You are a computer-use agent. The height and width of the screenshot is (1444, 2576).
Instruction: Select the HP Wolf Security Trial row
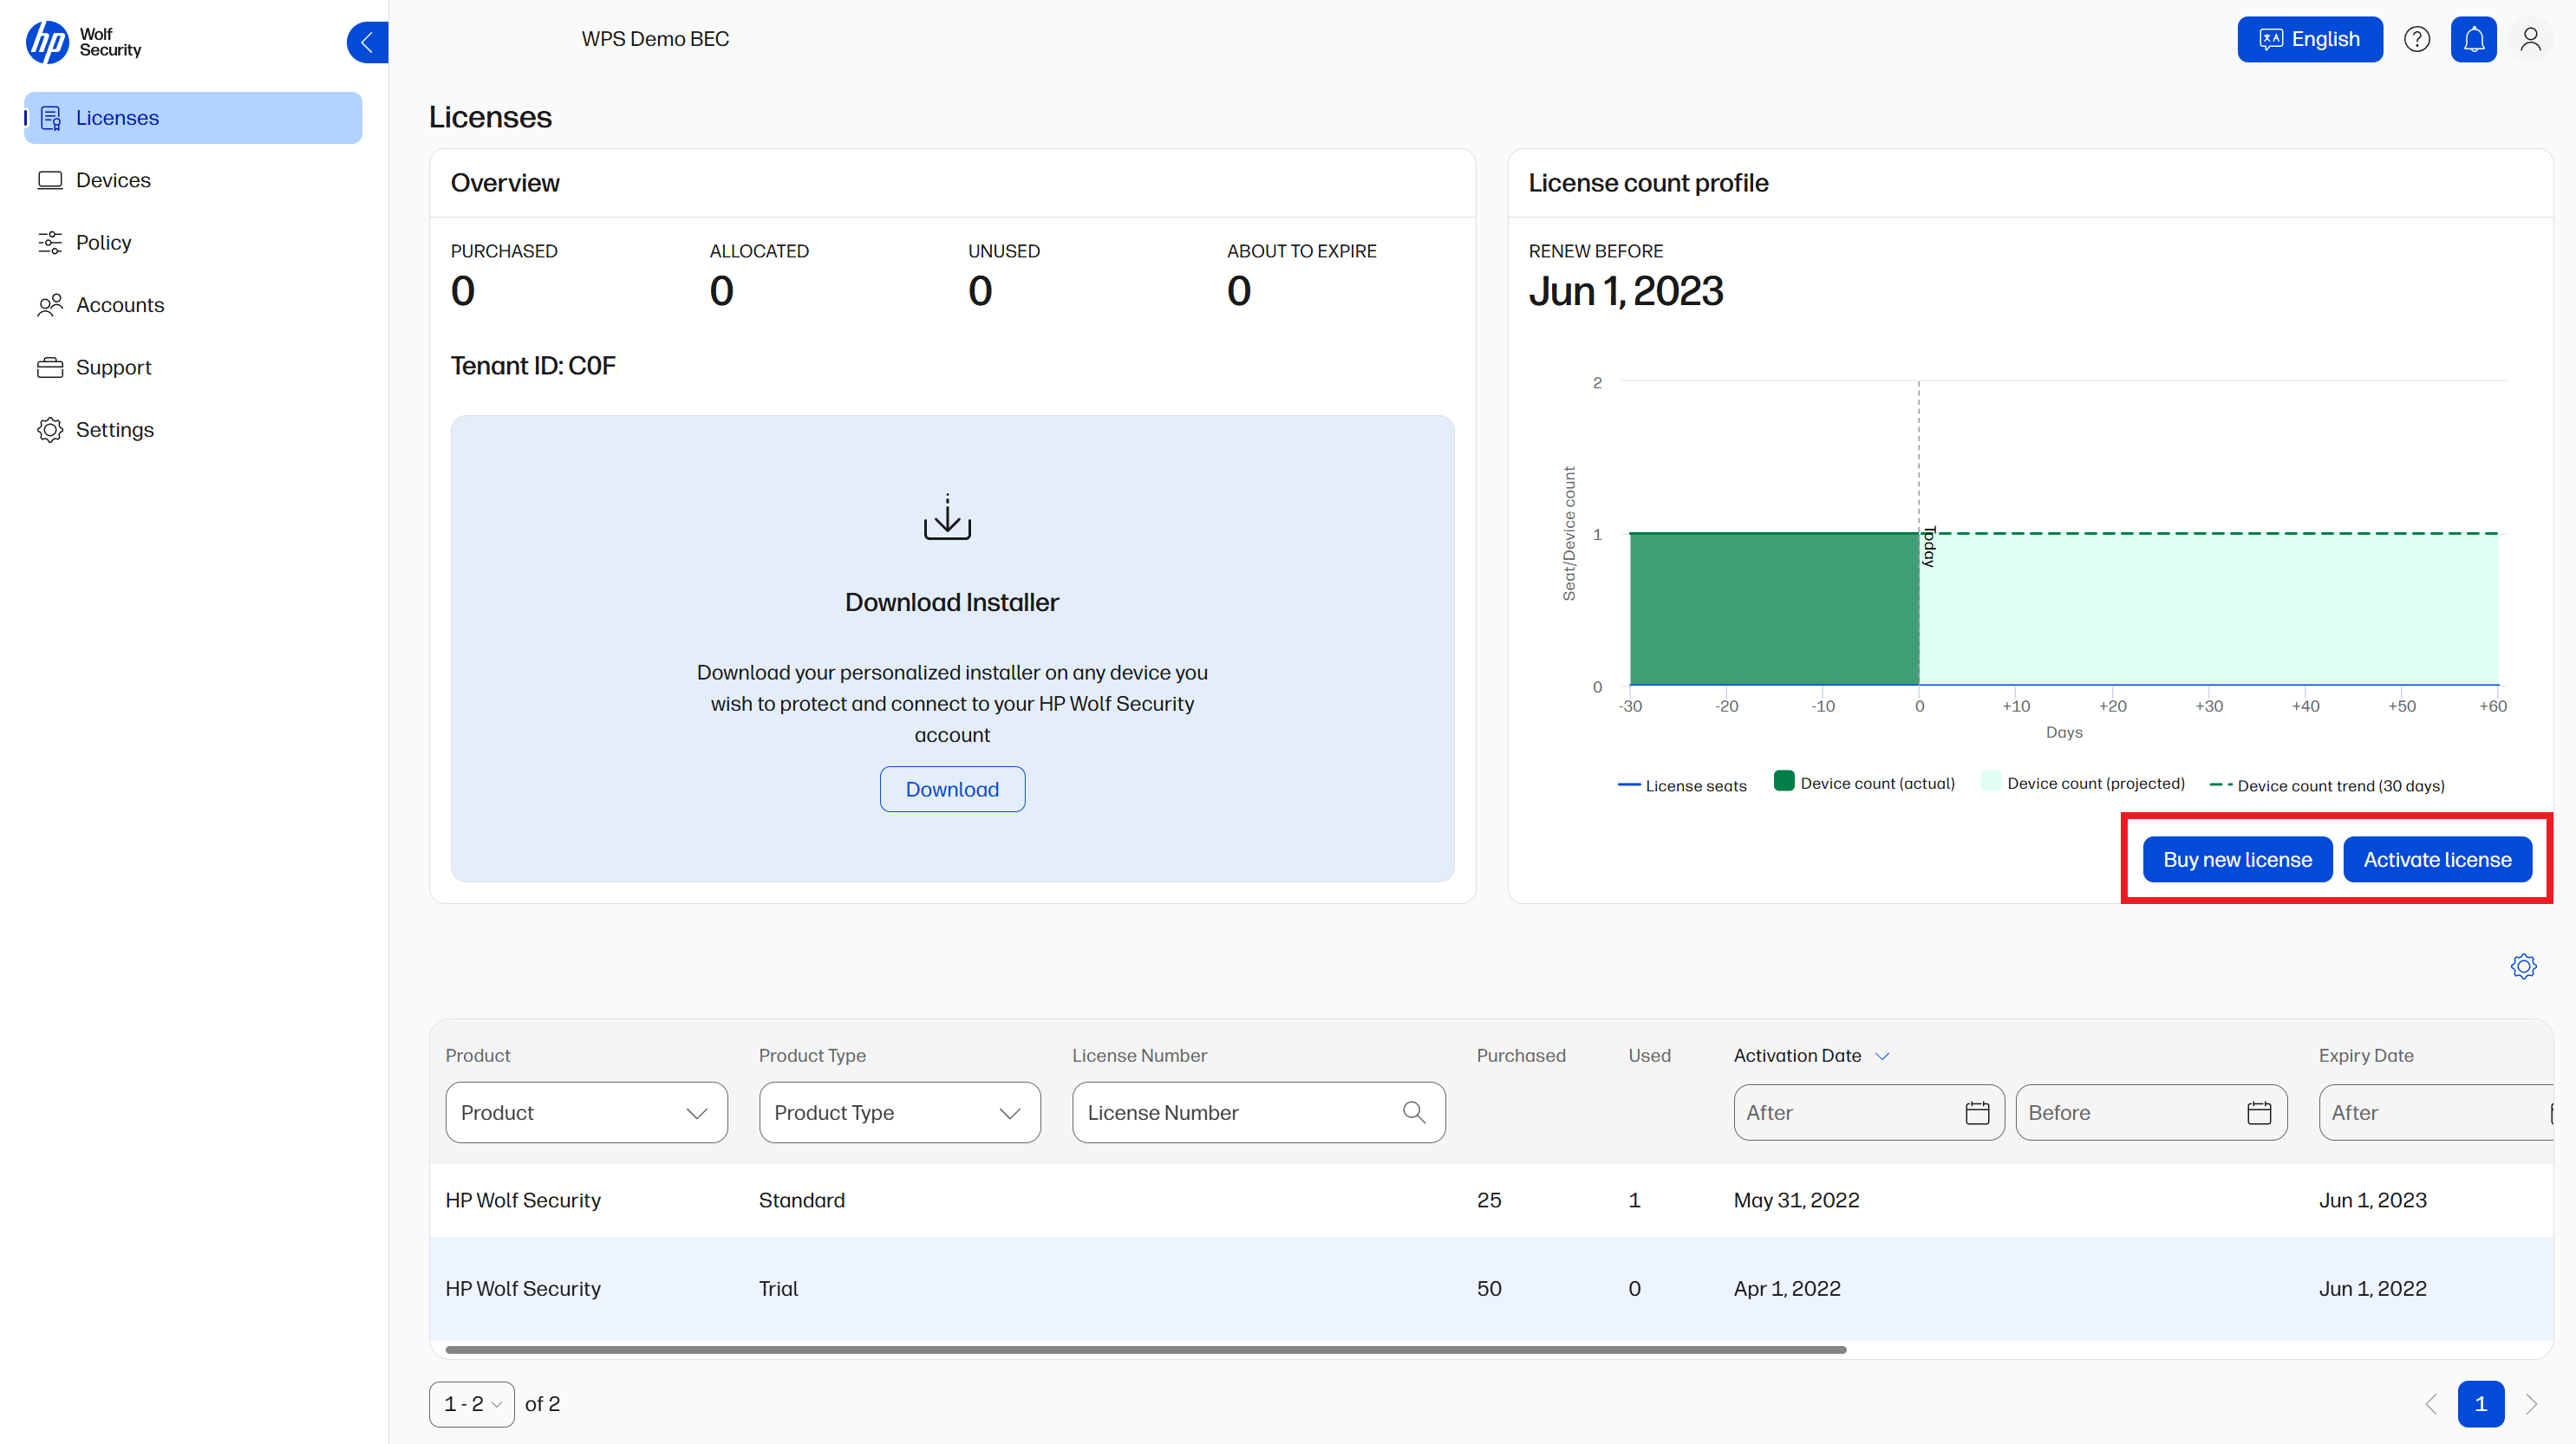point(1491,1289)
